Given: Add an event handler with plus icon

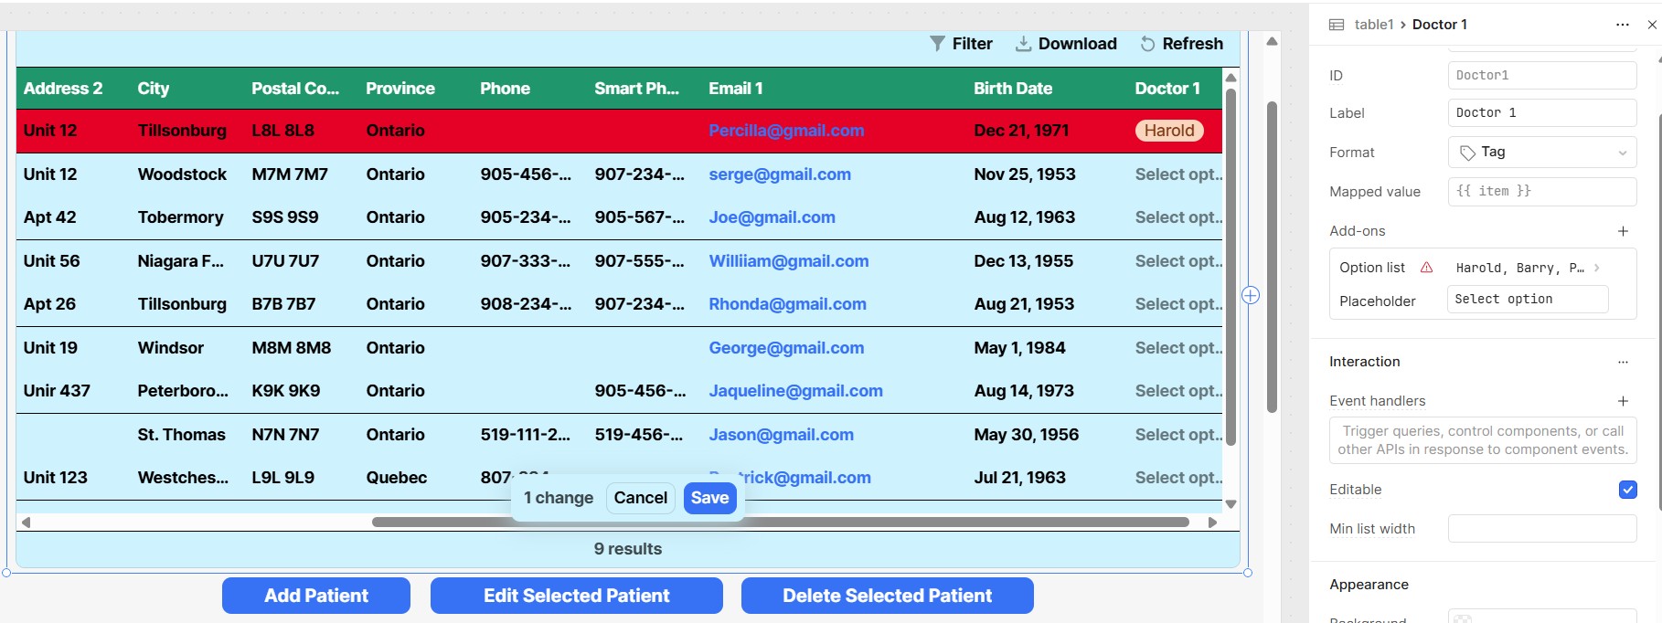Looking at the screenshot, I should click(x=1623, y=401).
